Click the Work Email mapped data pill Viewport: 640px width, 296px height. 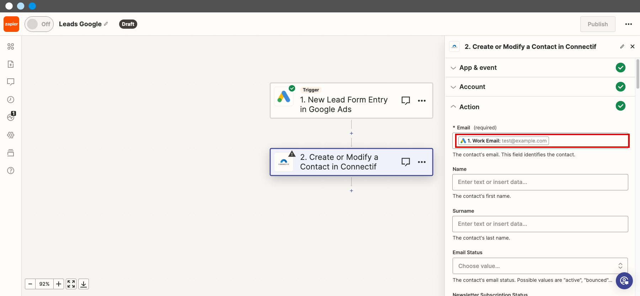[503, 141]
